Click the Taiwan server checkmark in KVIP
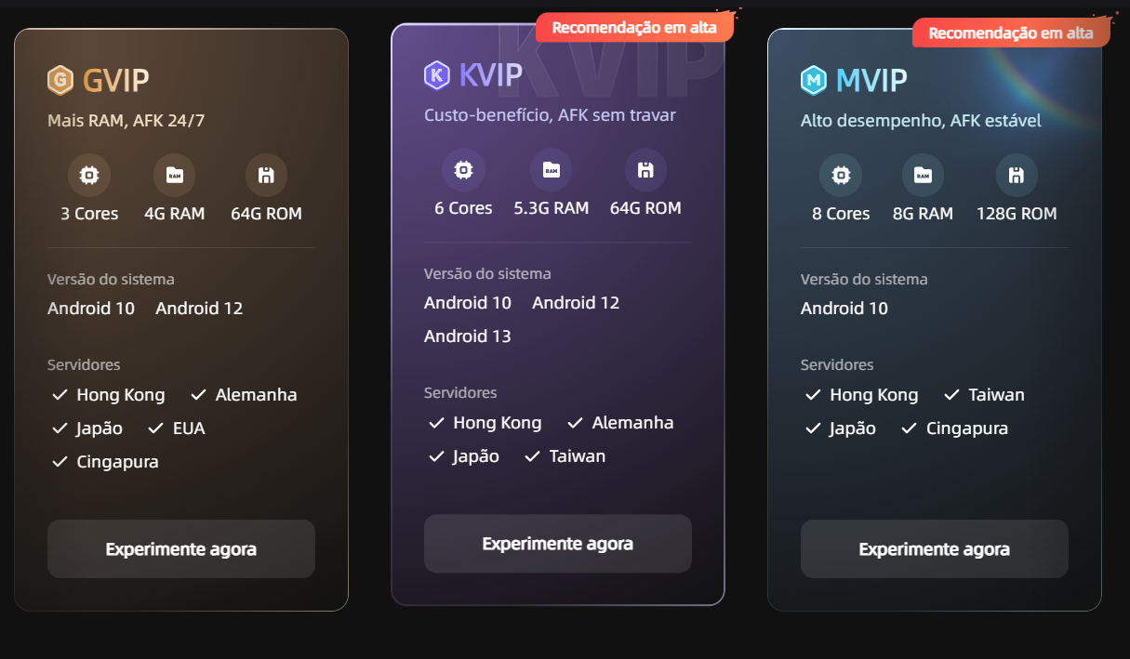 532,456
